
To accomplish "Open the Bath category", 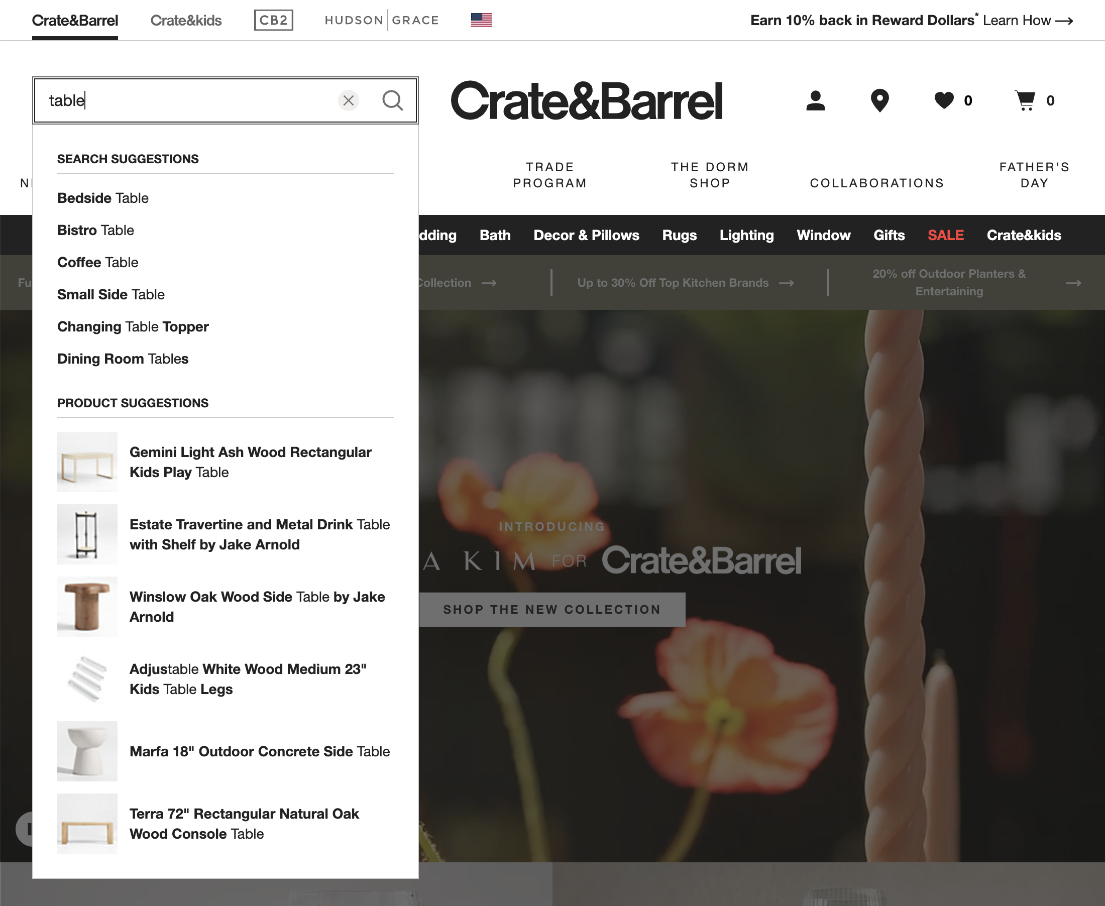I will coord(494,235).
